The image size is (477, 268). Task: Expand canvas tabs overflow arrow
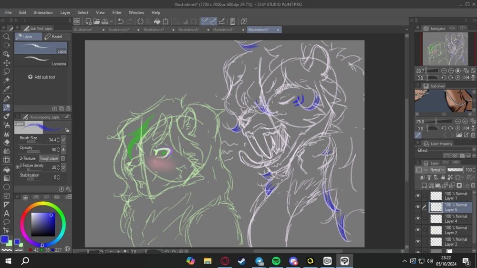(407, 30)
